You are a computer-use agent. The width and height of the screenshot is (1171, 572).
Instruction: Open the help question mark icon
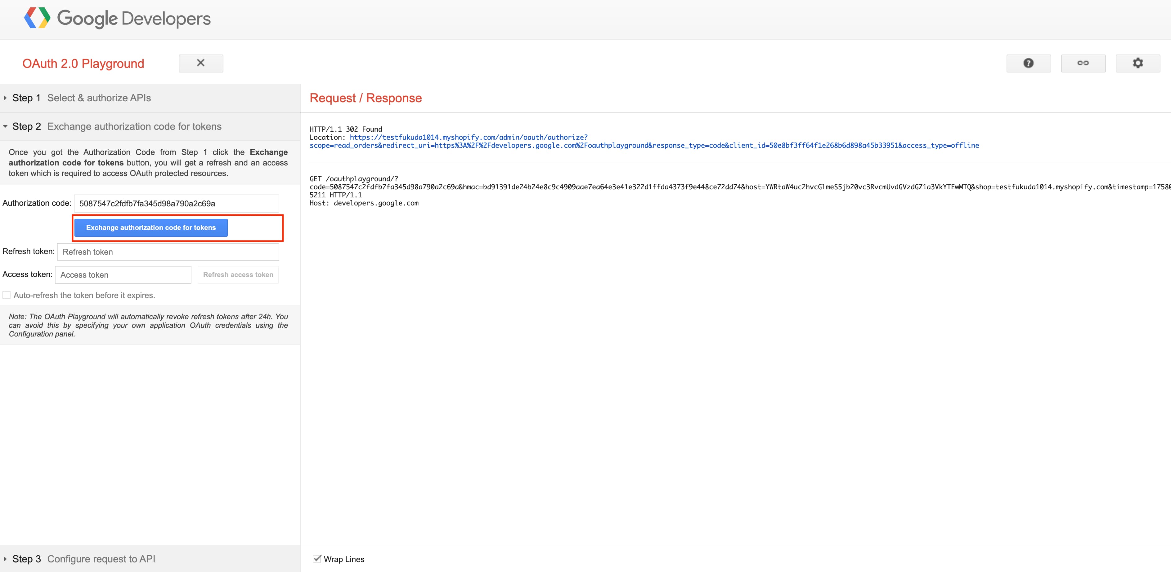coord(1028,63)
